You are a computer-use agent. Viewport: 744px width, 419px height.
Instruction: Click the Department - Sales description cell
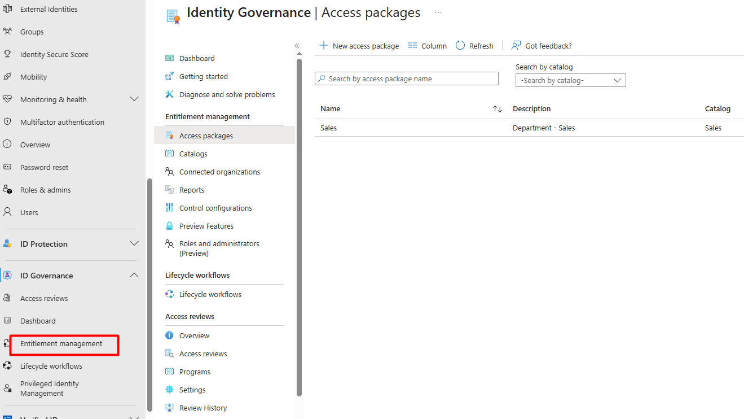544,128
